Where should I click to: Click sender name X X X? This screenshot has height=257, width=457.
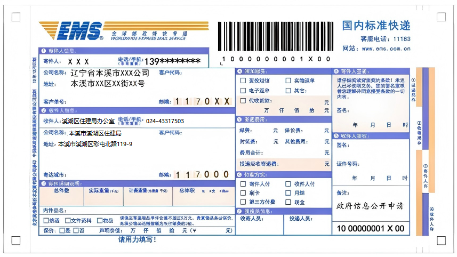tap(78, 62)
